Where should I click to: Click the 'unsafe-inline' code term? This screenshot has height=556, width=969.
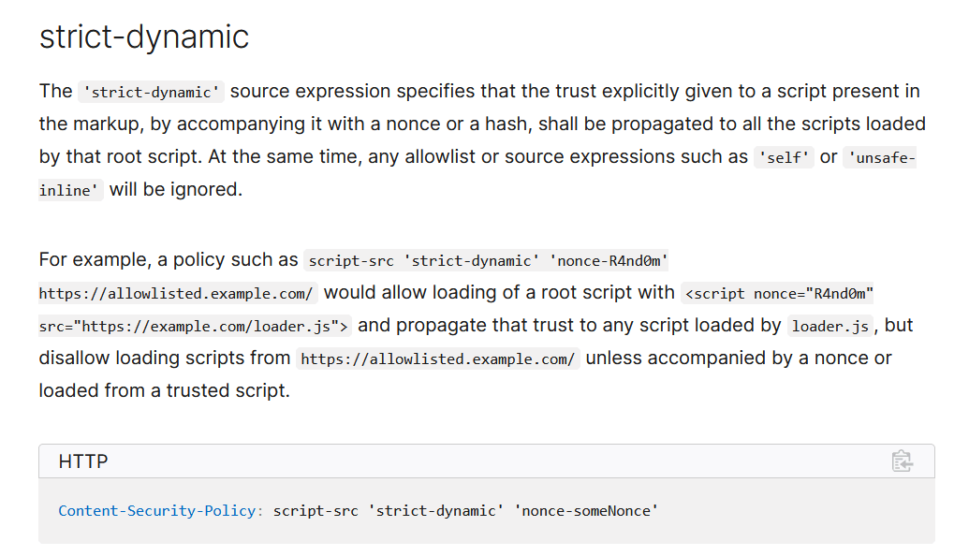[x=878, y=157]
